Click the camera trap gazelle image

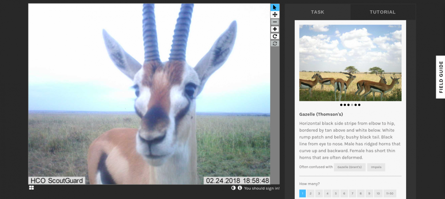click(x=149, y=94)
